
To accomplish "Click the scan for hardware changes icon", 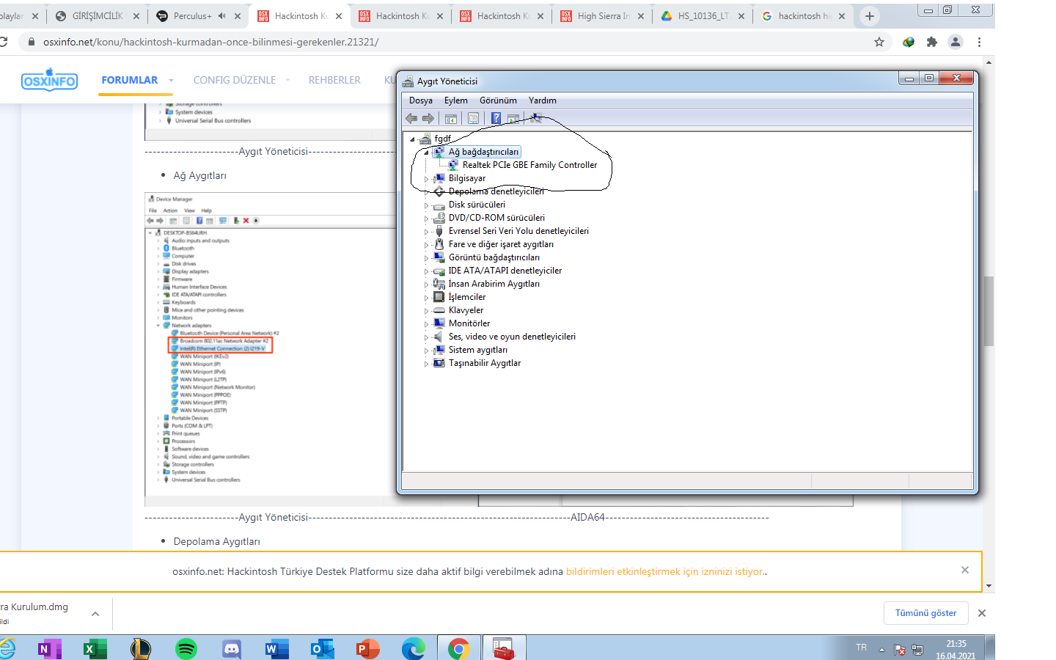I will pos(536,118).
